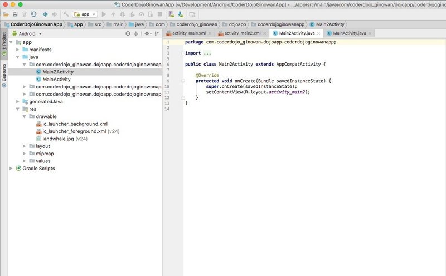Open the SDK Manager icon
Screen dimensions: 446x276
click(x=181, y=14)
